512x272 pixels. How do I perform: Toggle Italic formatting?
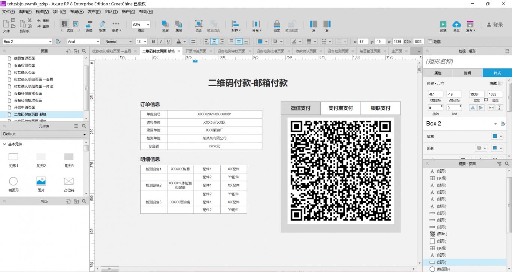pos(161,42)
